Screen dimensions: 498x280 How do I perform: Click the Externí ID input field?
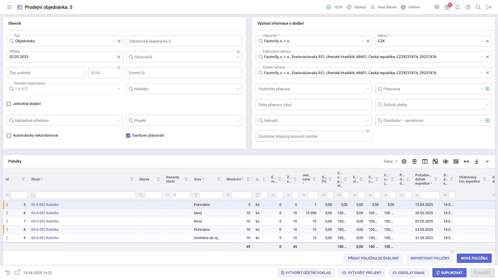point(184,73)
